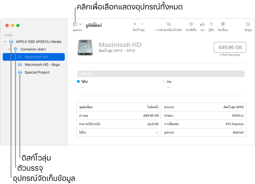The image size is (255, 184).
Task: Open the Info (ข้อมูล) panel icon
Action: pos(248,24)
